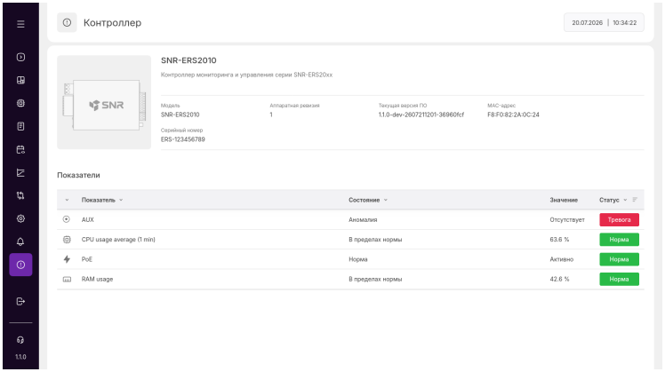Click the MAC address F8:F0:82:2A:0C:24
The width and height of the screenshot is (665, 372).
click(513, 115)
